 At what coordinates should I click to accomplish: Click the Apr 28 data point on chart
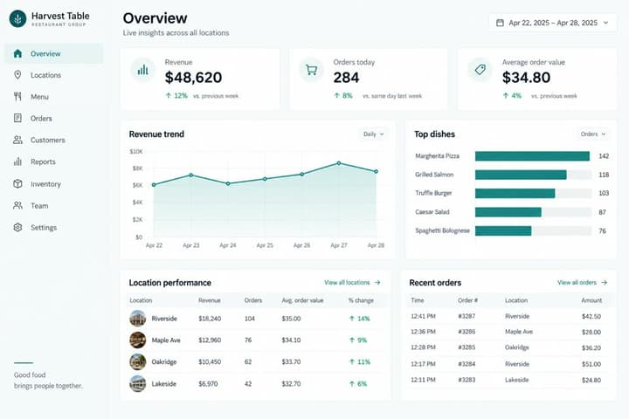[x=376, y=172]
